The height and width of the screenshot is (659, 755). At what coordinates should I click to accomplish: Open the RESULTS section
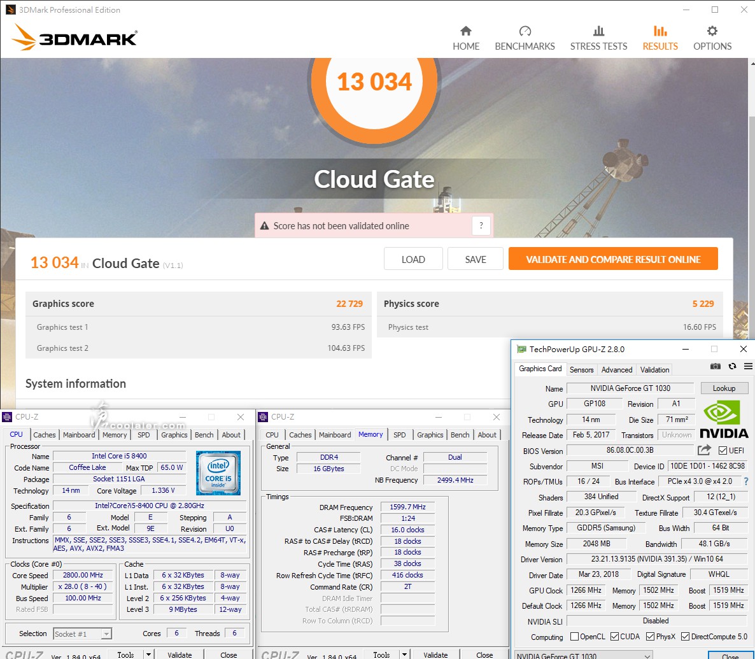(x=660, y=39)
